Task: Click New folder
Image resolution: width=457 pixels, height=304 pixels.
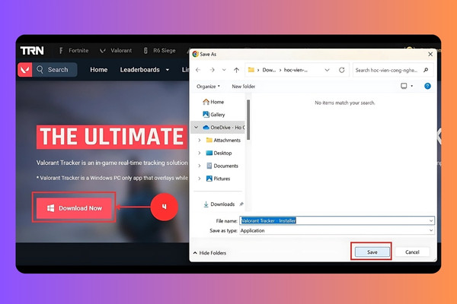Action: [244, 87]
